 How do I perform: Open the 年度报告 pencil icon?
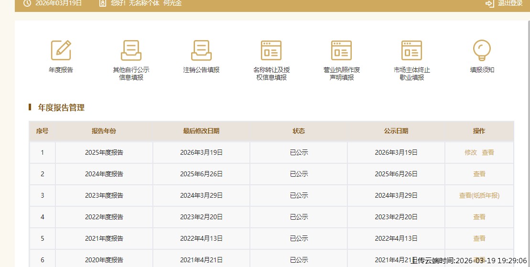pos(61,50)
